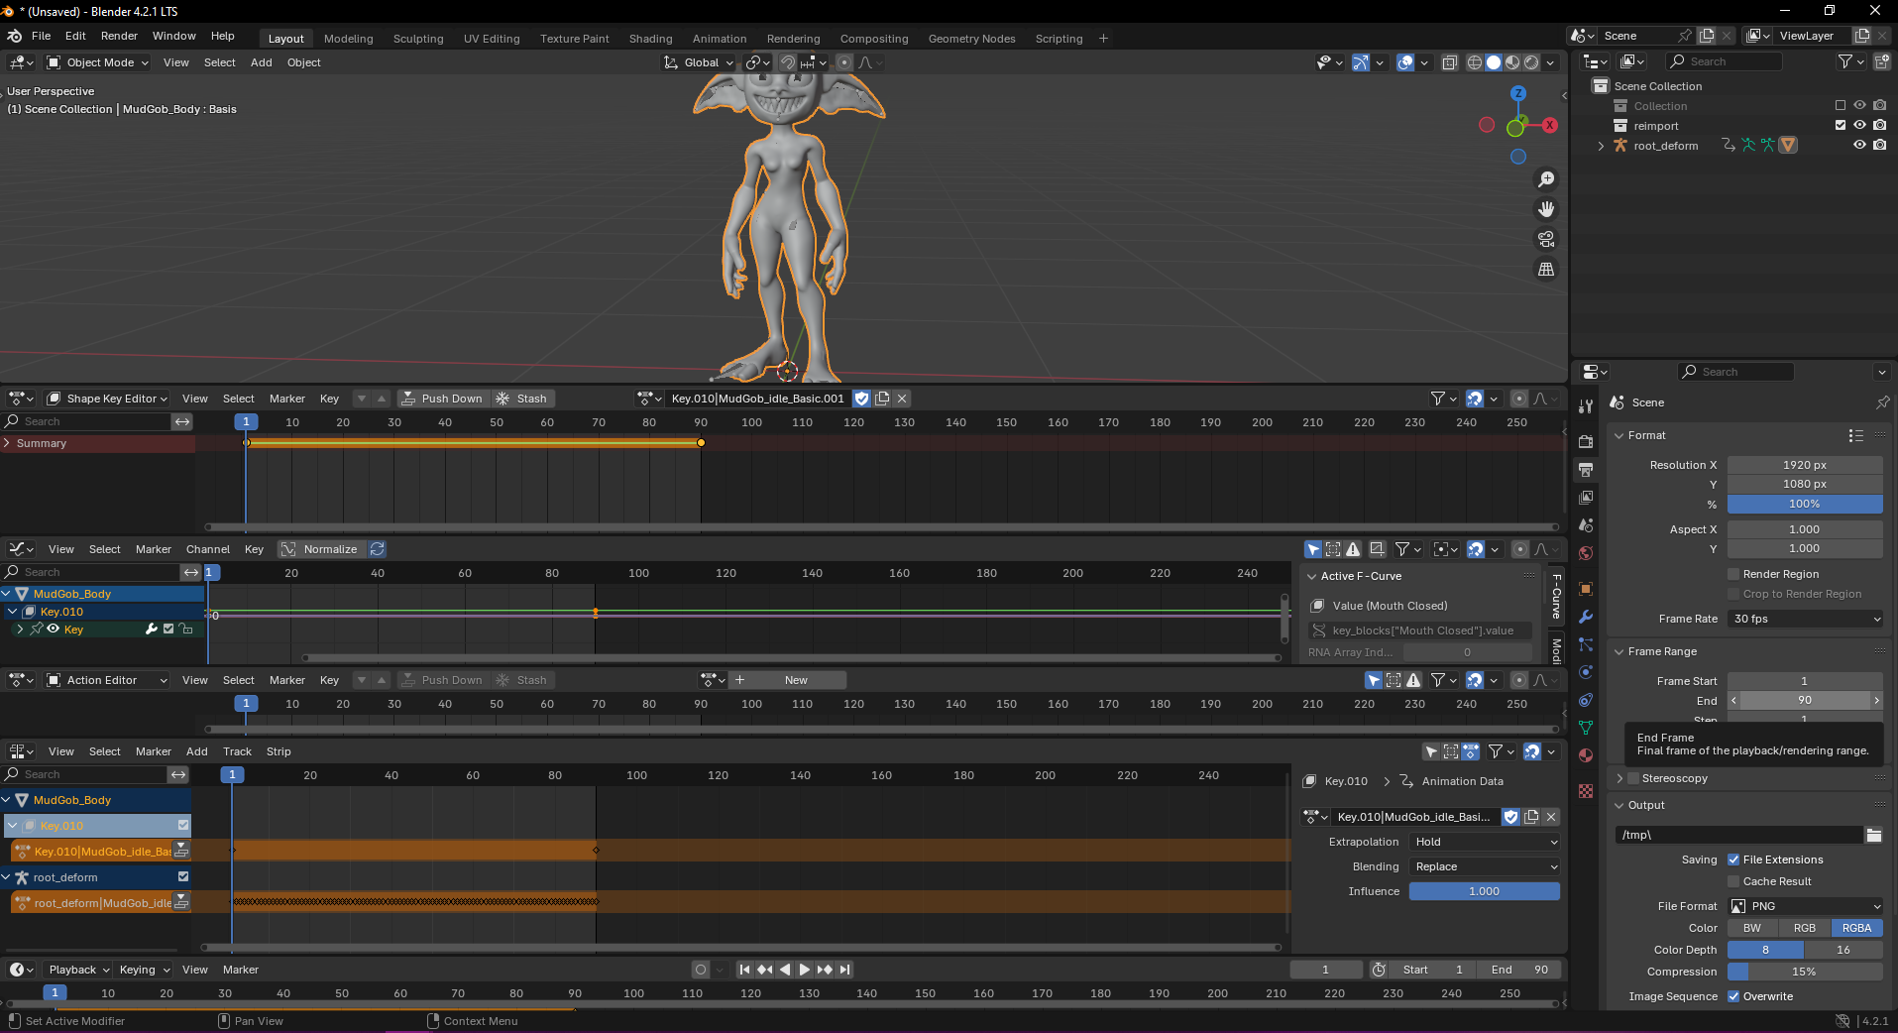This screenshot has width=1898, height=1033.
Task: Open the Tool properties tab
Action: [x=1586, y=406]
